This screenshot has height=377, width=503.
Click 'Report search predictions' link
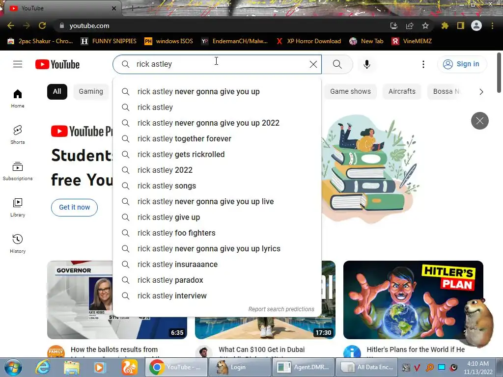click(281, 309)
